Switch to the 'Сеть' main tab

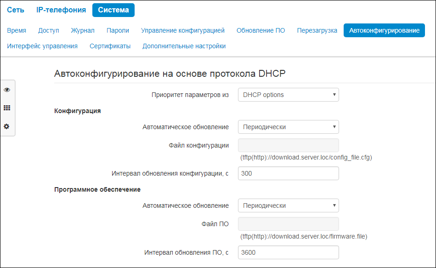pos(16,10)
